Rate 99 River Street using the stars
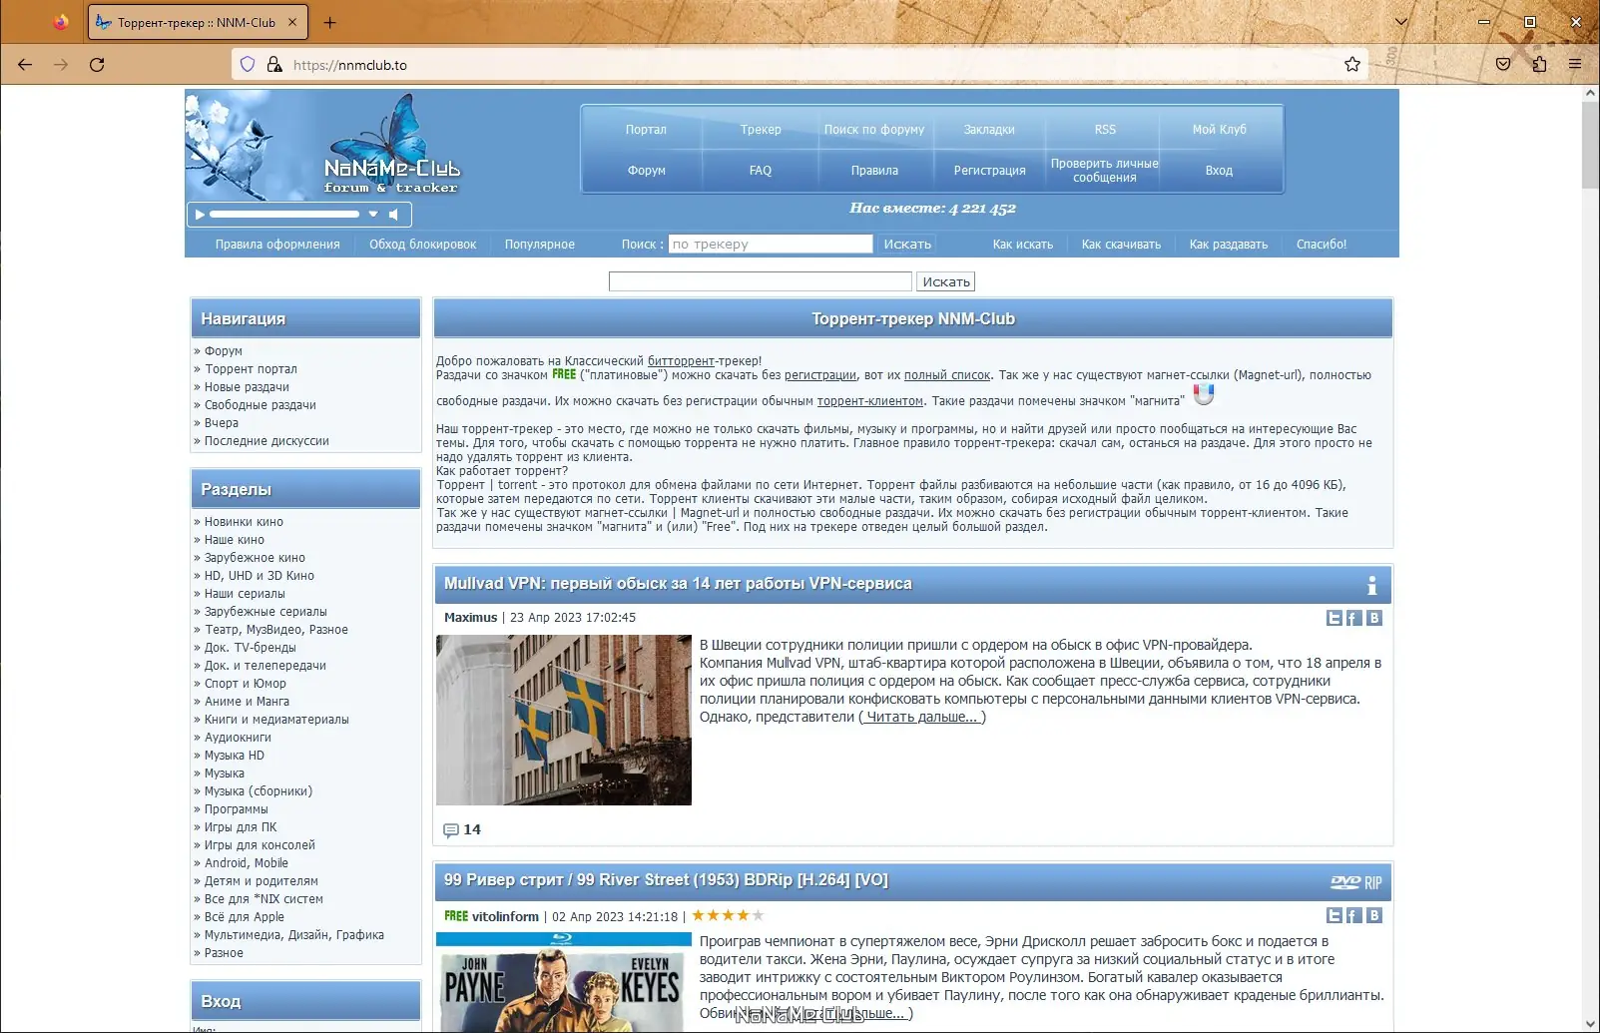This screenshot has width=1600, height=1033. [x=728, y=915]
